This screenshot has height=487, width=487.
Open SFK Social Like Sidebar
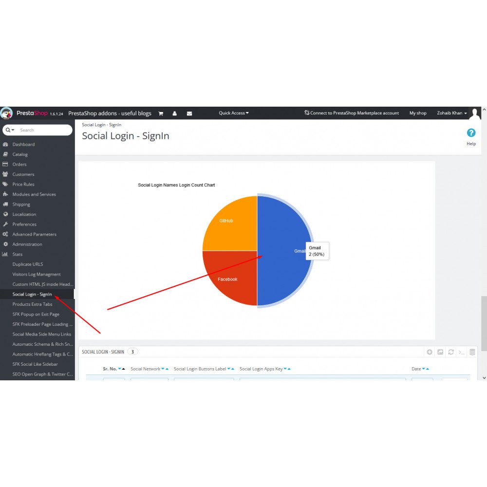click(35, 364)
